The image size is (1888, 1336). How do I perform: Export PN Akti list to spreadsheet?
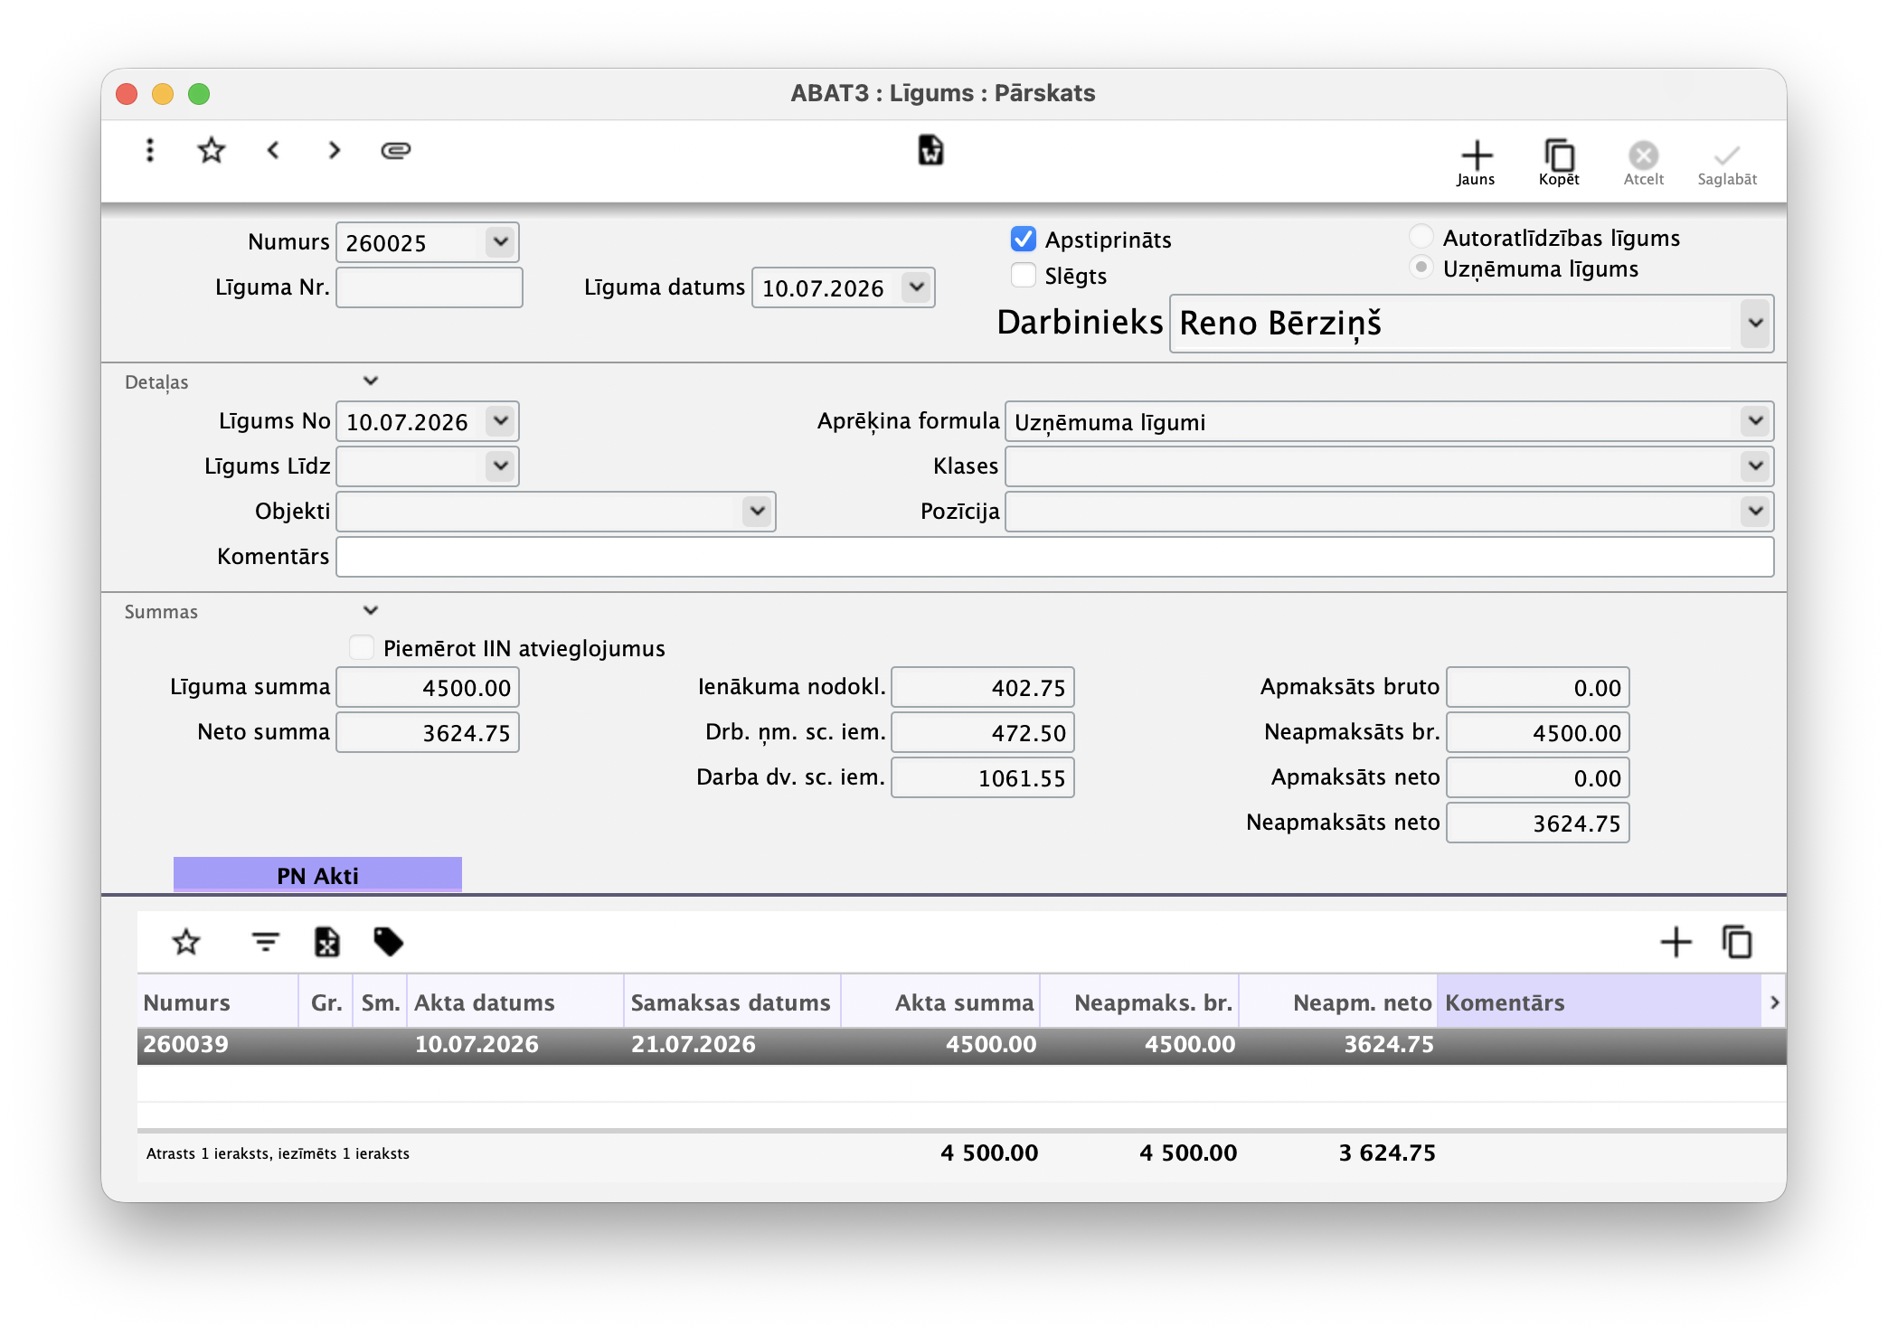[x=326, y=942]
